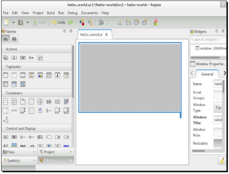Open the Window Type combo box
Viewport: 229px width, 174px height.
(218, 108)
